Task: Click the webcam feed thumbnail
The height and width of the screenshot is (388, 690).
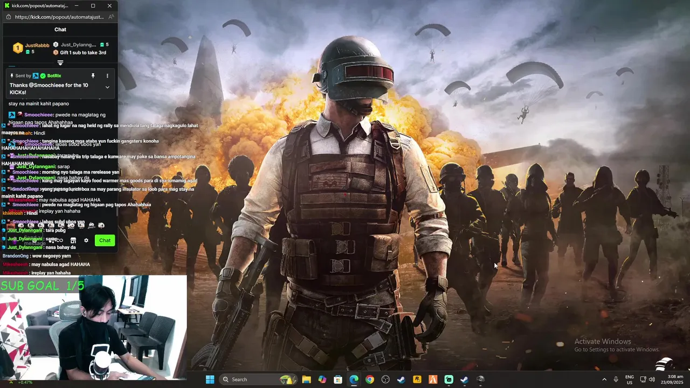Action: coord(93,328)
